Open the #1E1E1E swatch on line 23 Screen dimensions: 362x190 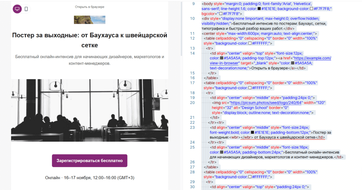[252, 132]
